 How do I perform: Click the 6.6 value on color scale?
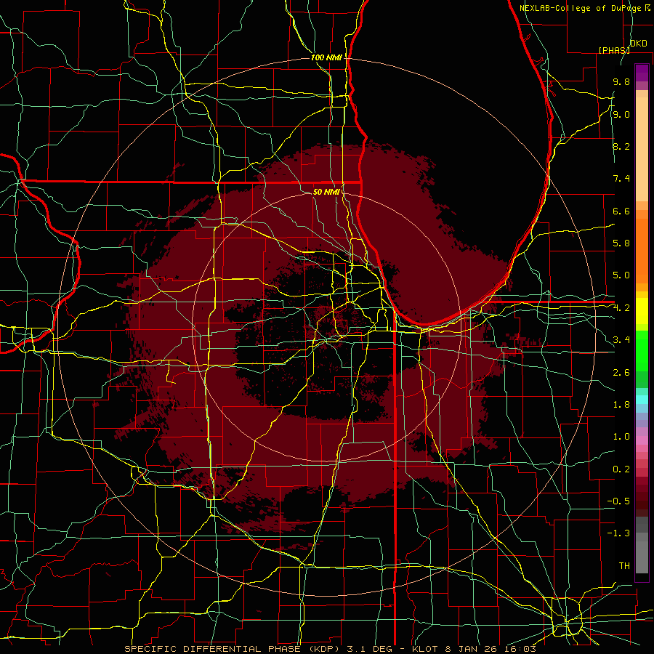coord(621,211)
